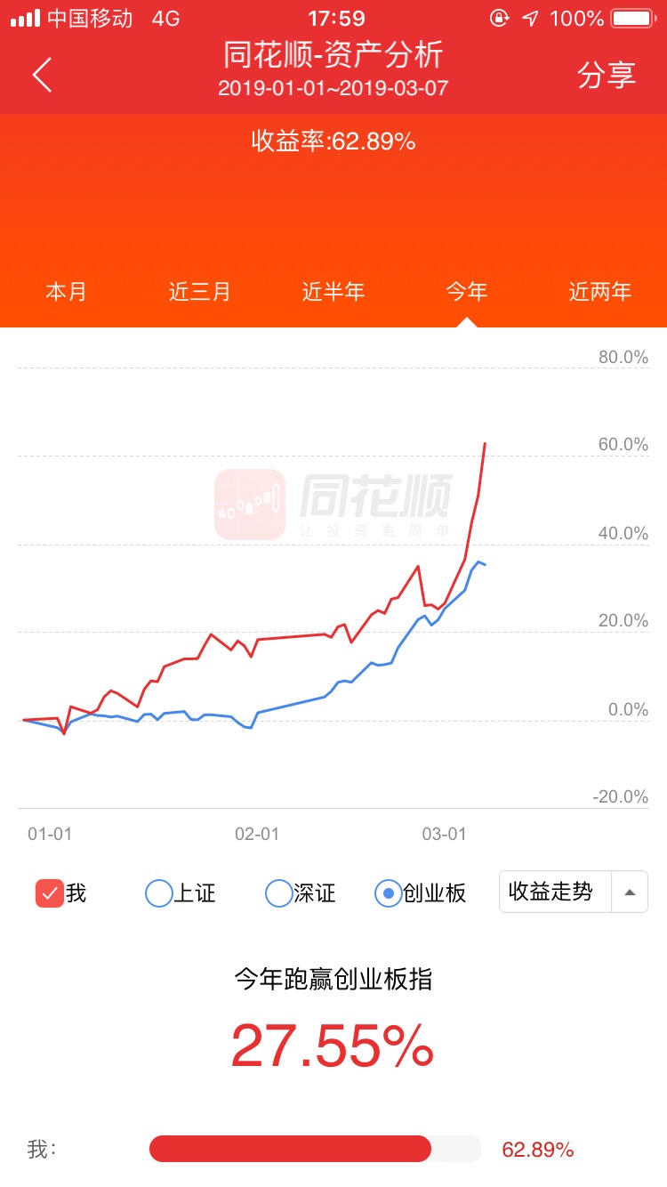Tap the cellular signal bars icon
This screenshot has width=667, height=1187.
click(26, 18)
